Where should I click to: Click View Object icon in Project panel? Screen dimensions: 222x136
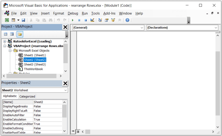pyautogui.click(x=12, y=34)
